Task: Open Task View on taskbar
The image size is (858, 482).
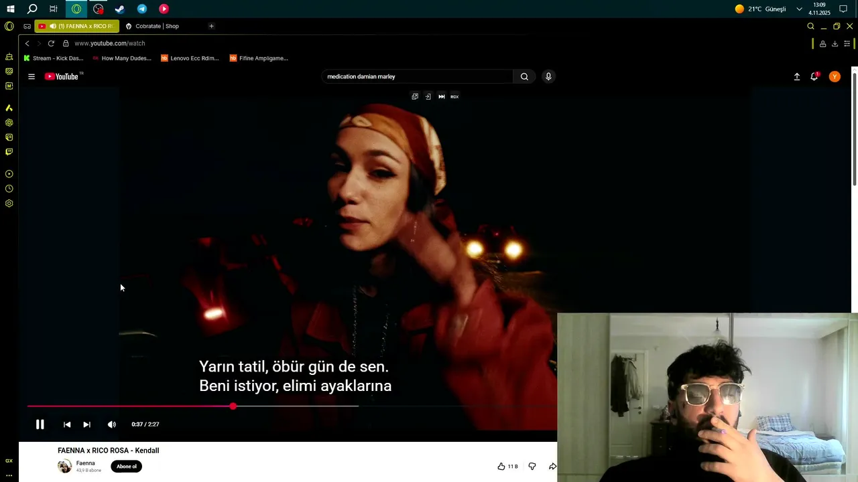Action: (x=54, y=9)
